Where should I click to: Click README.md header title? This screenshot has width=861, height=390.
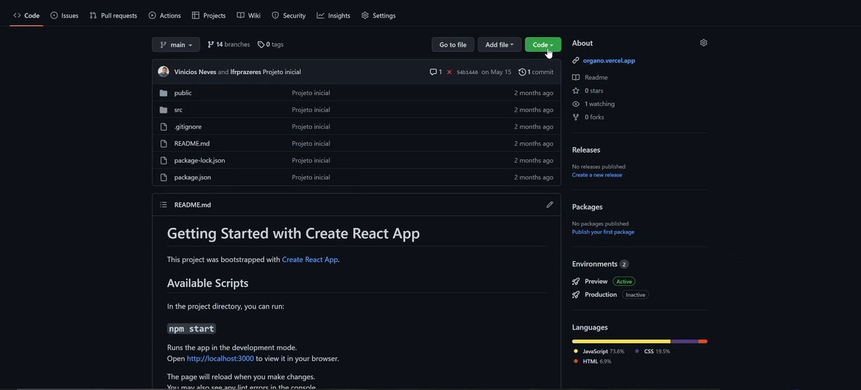(192, 205)
